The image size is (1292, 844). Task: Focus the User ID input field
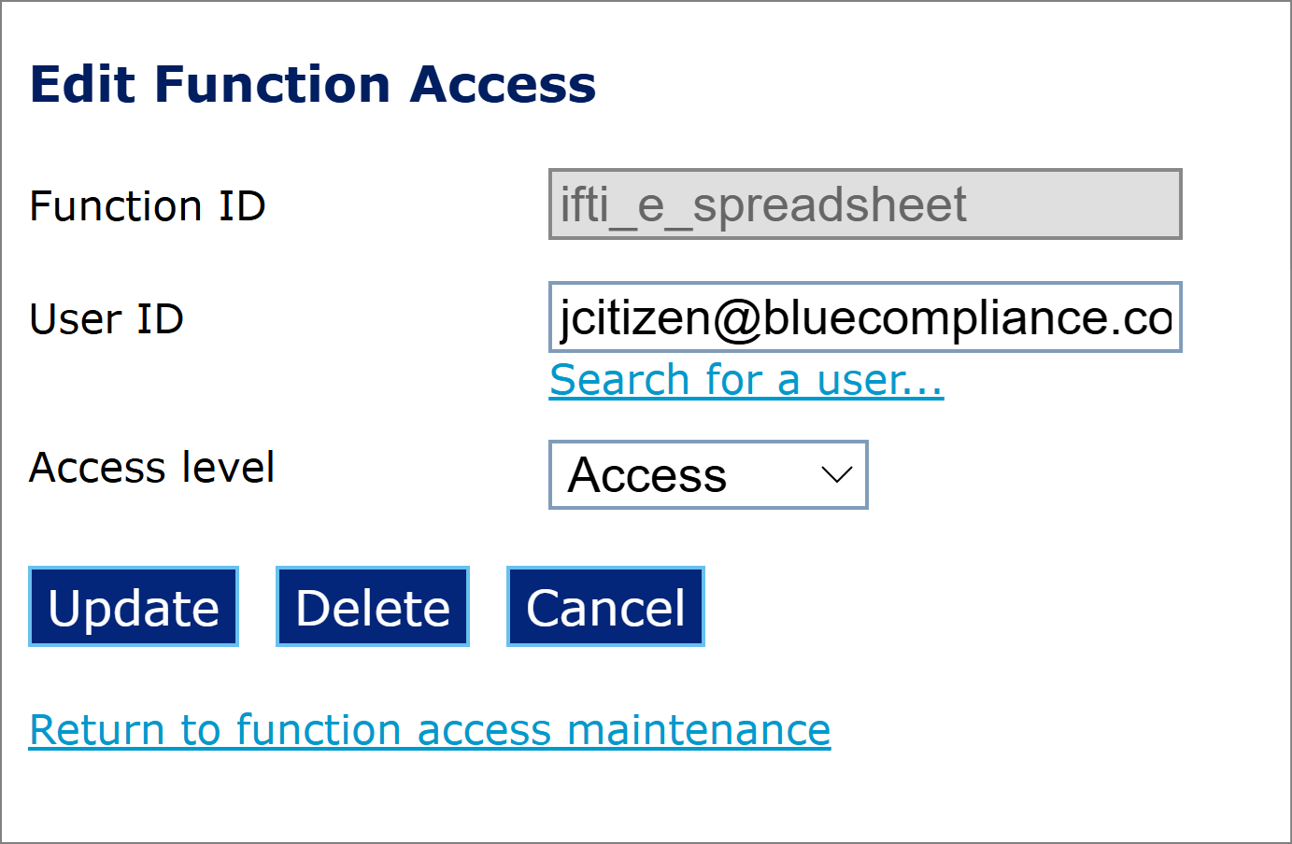click(x=864, y=317)
